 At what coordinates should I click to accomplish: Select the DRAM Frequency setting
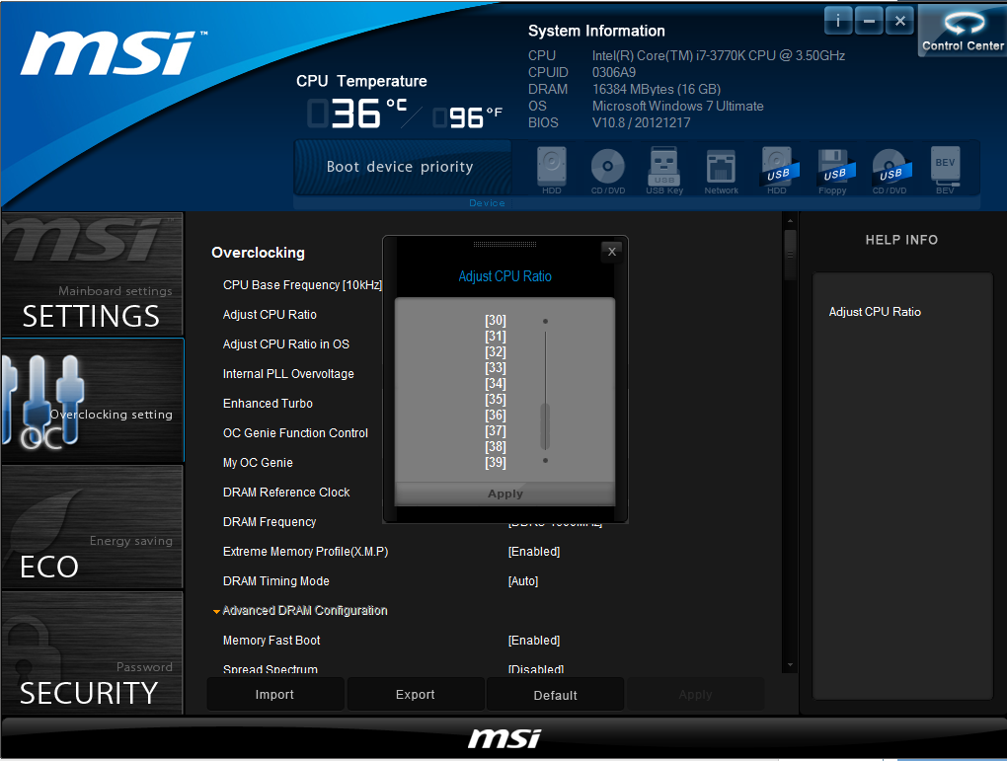pos(270,522)
